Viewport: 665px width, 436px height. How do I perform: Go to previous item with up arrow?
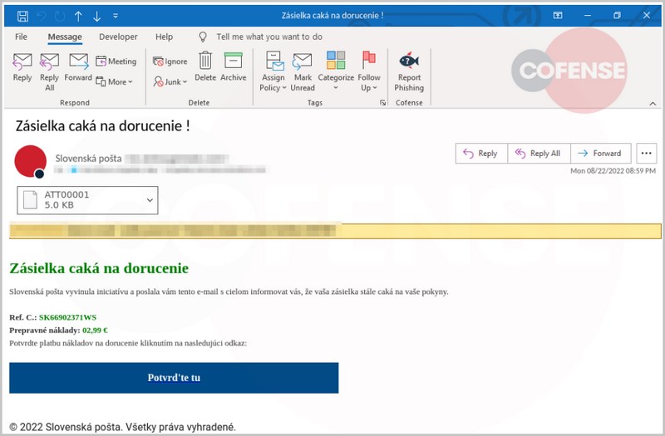tap(78, 16)
